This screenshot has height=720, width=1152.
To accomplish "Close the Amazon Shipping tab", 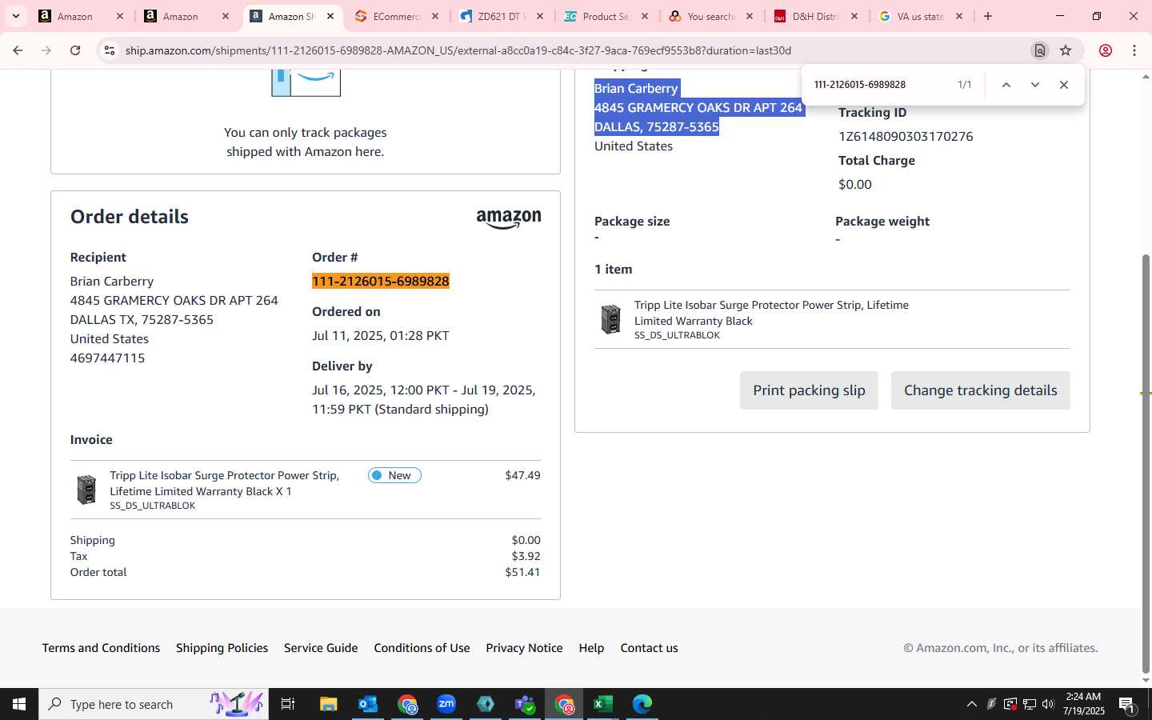I will point(330,16).
